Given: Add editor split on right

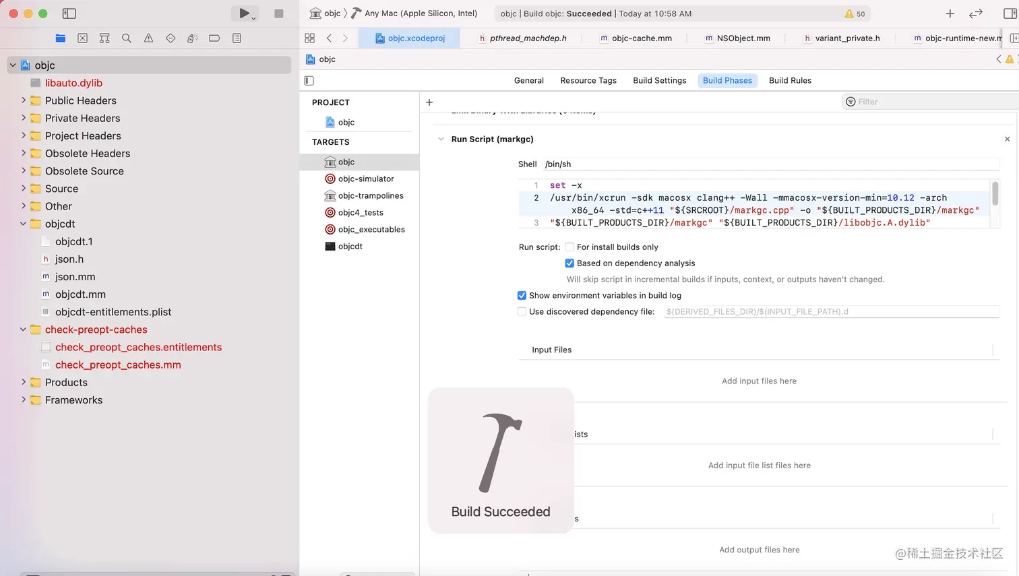Looking at the screenshot, I should (1014, 38).
